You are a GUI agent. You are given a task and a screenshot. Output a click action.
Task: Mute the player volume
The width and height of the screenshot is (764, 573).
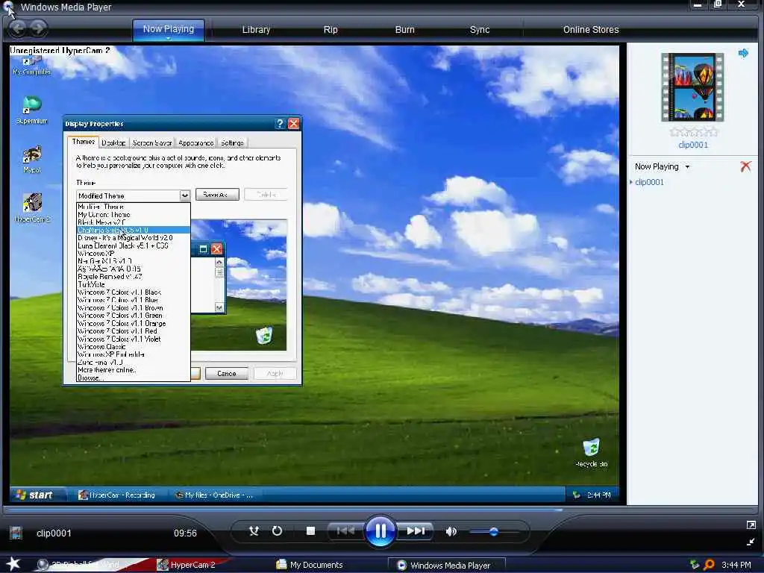tap(451, 531)
